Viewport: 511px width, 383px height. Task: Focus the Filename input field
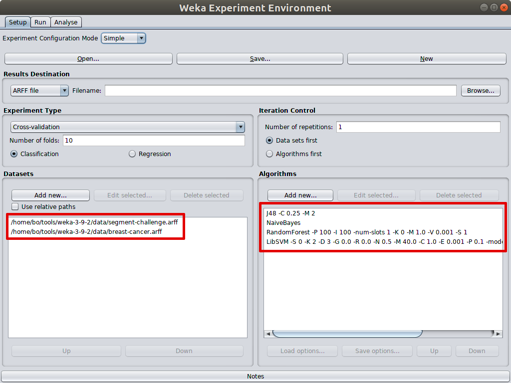[280, 91]
